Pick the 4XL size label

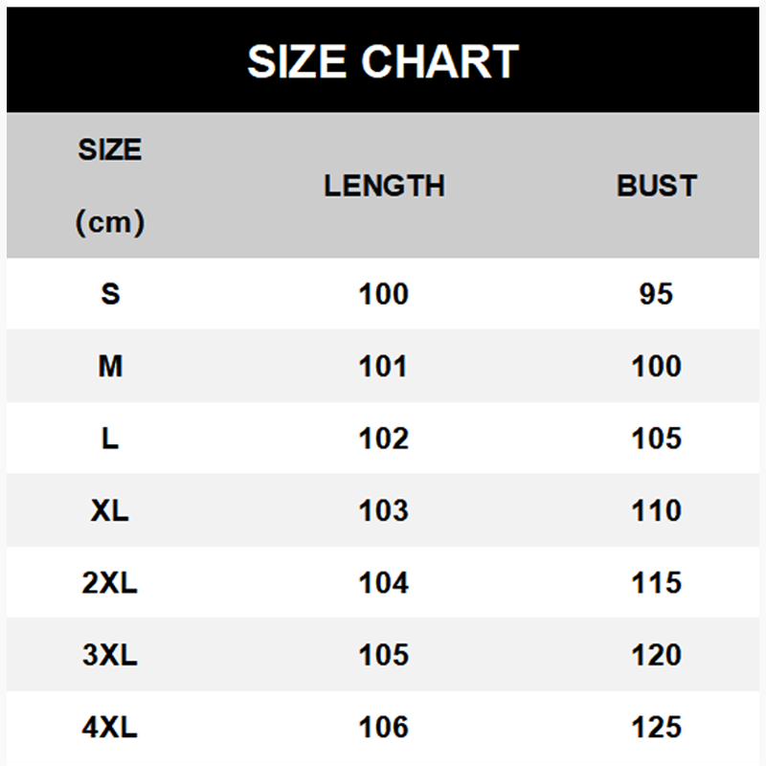(110, 728)
